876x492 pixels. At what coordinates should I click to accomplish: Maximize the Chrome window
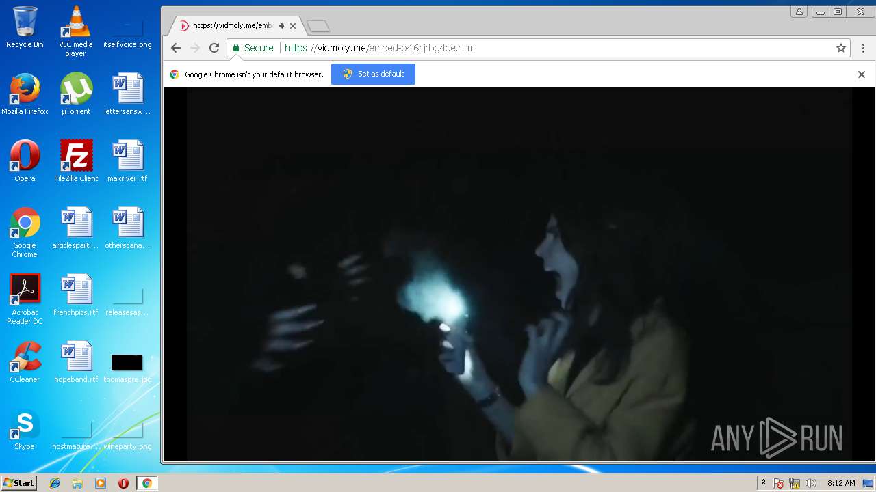tap(838, 12)
